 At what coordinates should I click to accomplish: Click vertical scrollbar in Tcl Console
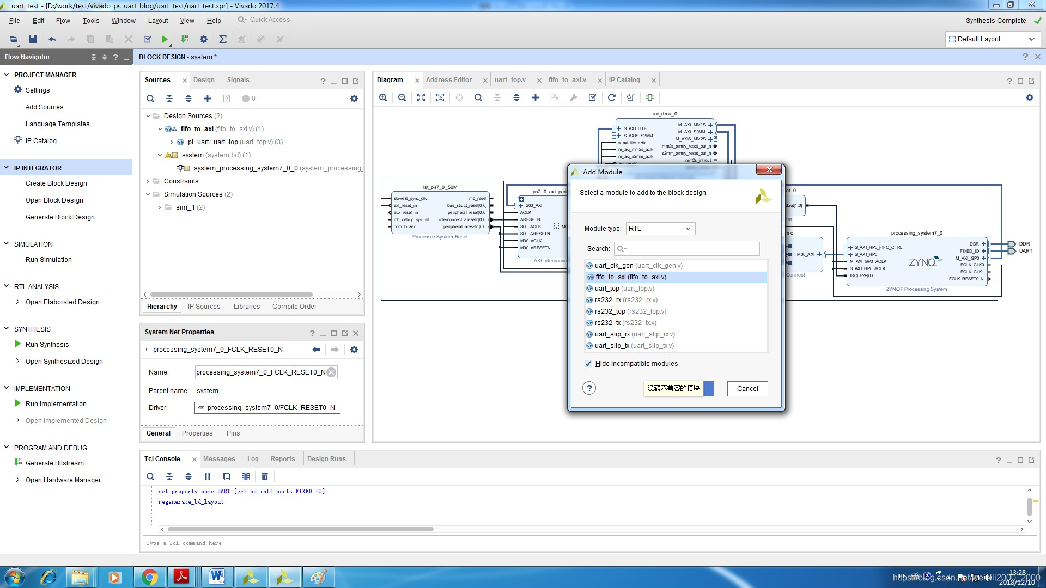(1030, 506)
